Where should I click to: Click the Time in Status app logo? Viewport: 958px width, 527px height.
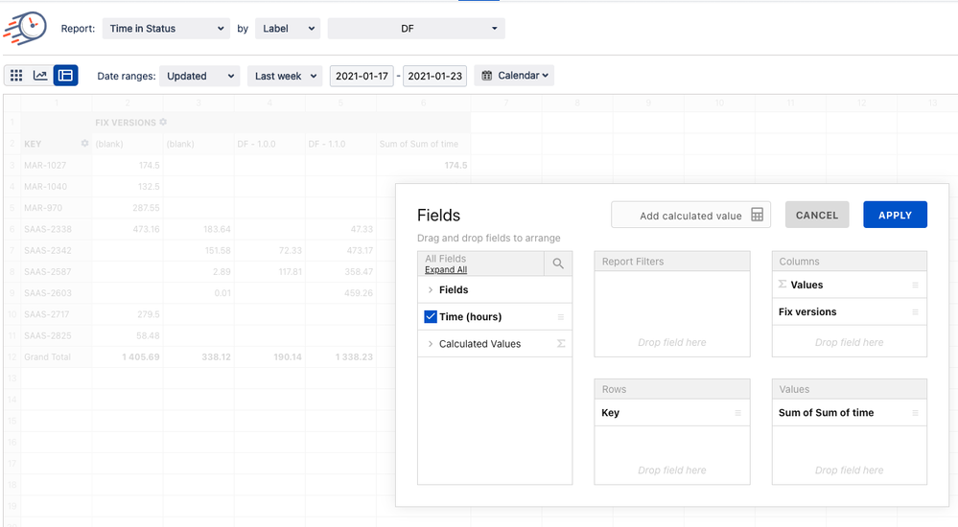(x=25, y=28)
